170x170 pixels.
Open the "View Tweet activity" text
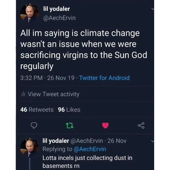[x=54, y=94]
